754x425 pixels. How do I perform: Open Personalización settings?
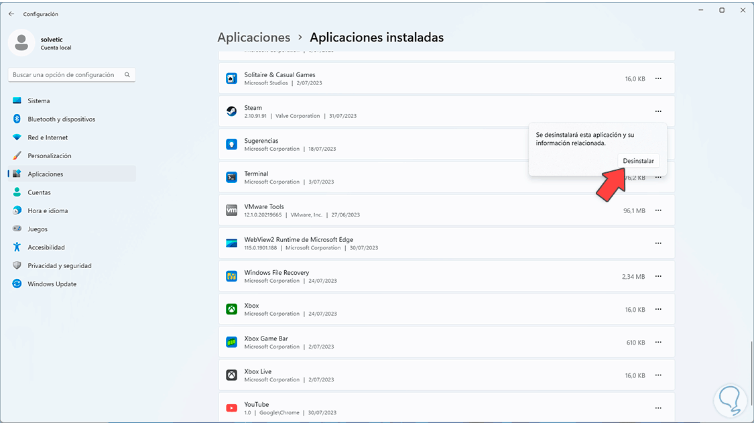pos(72,156)
